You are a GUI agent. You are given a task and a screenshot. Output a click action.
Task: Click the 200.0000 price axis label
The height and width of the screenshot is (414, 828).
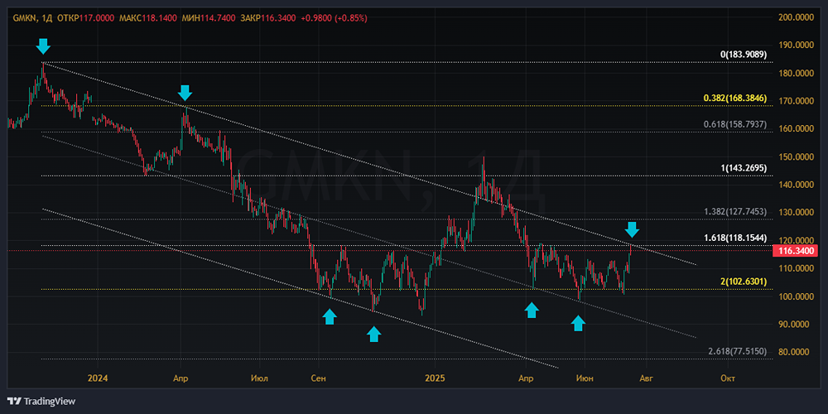tap(795, 17)
